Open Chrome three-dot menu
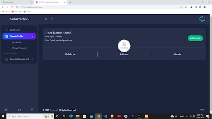 [209, 7]
